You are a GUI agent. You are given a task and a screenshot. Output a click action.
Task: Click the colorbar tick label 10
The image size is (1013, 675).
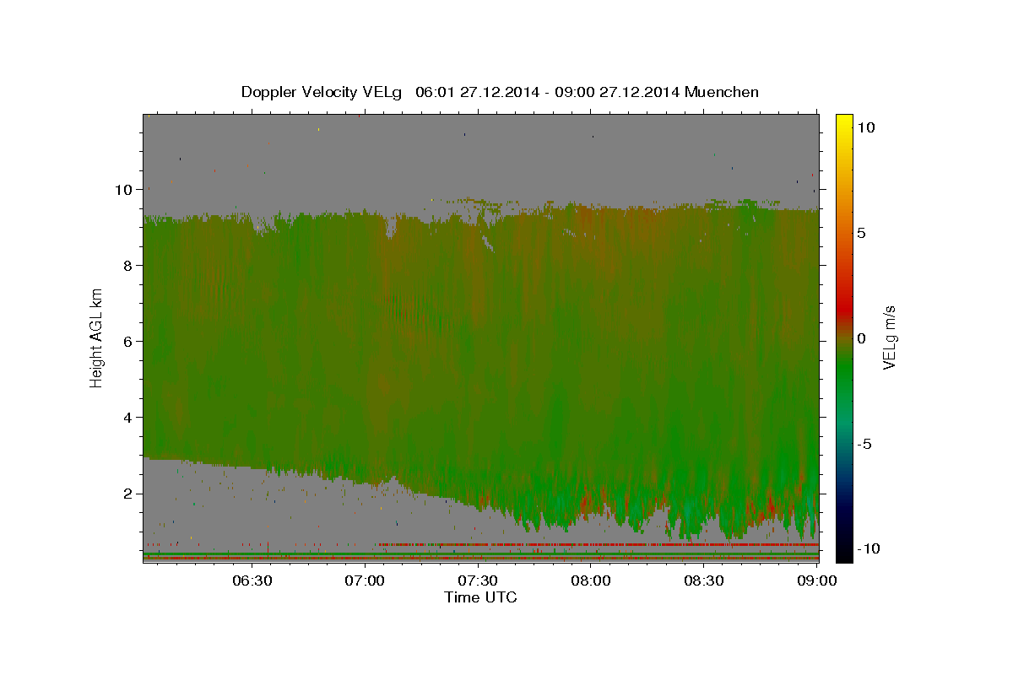[x=865, y=127]
